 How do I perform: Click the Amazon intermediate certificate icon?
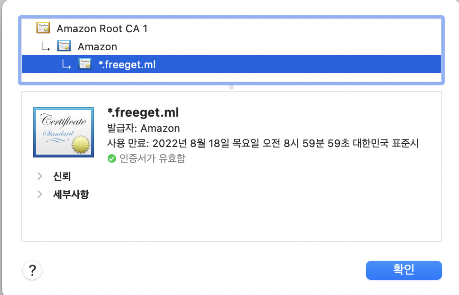pos(64,46)
